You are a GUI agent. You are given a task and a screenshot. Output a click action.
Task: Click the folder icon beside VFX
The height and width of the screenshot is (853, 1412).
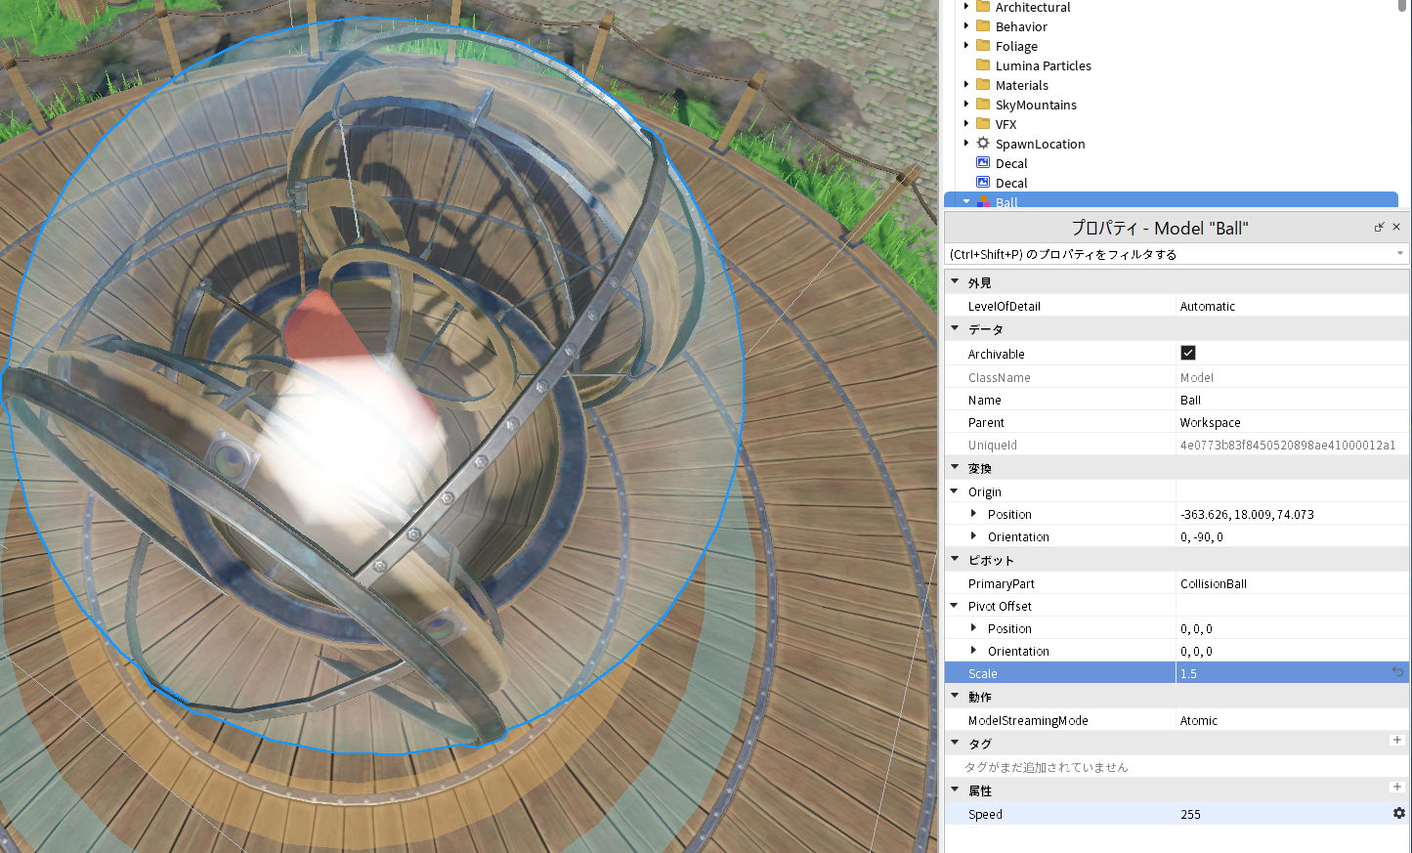[983, 124]
